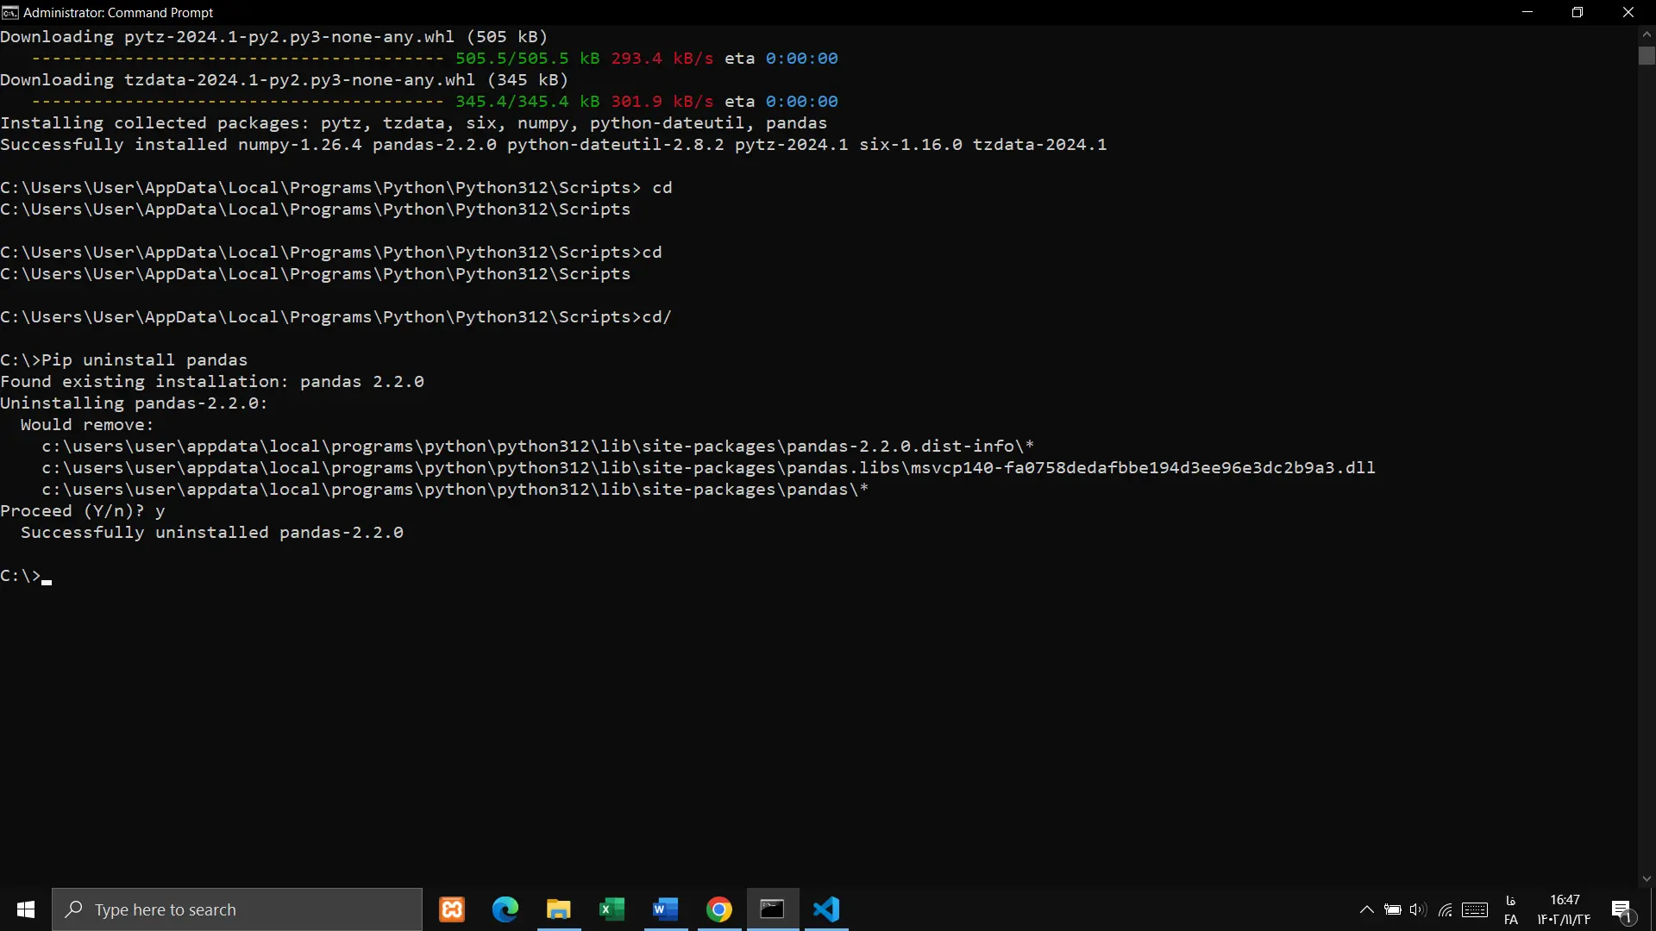This screenshot has width=1656, height=931.
Task: Open the volume control in the system tray
Action: [x=1418, y=909]
